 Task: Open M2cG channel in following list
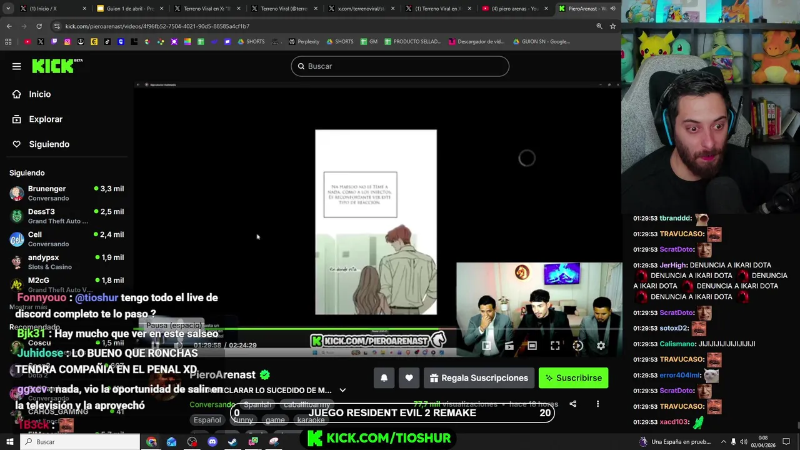point(66,284)
